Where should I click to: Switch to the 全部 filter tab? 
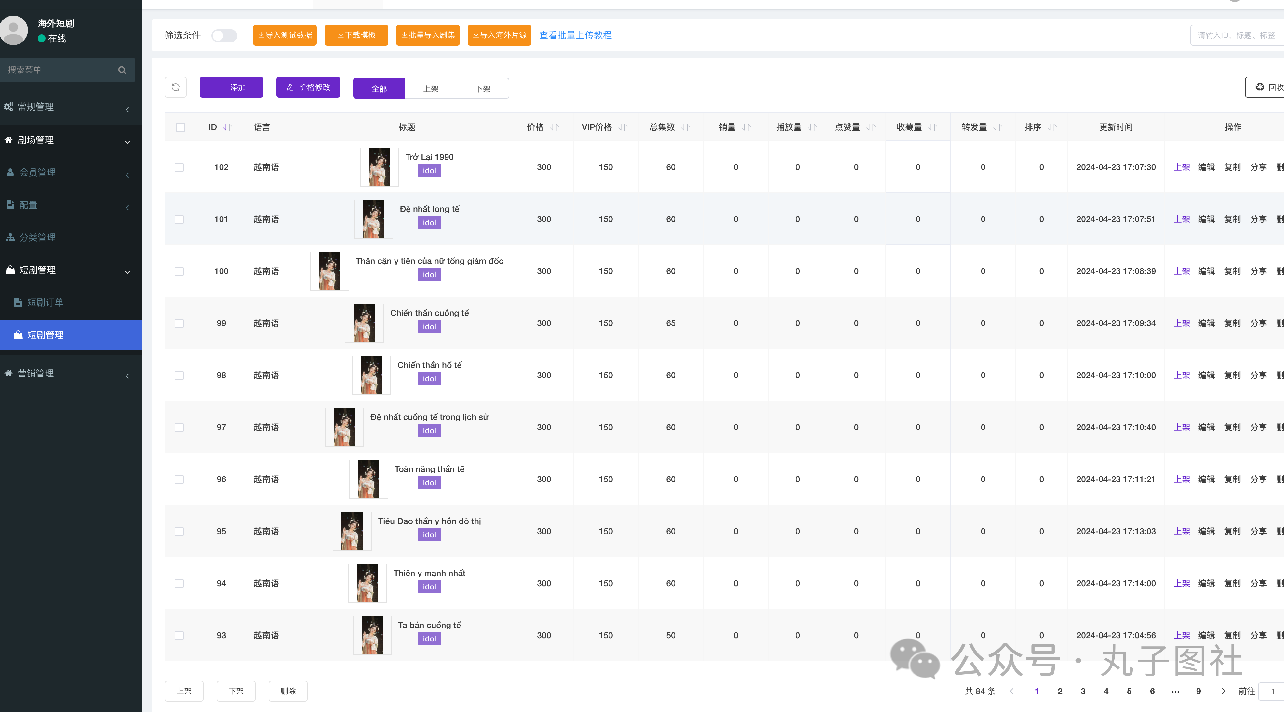pyautogui.click(x=379, y=89)
